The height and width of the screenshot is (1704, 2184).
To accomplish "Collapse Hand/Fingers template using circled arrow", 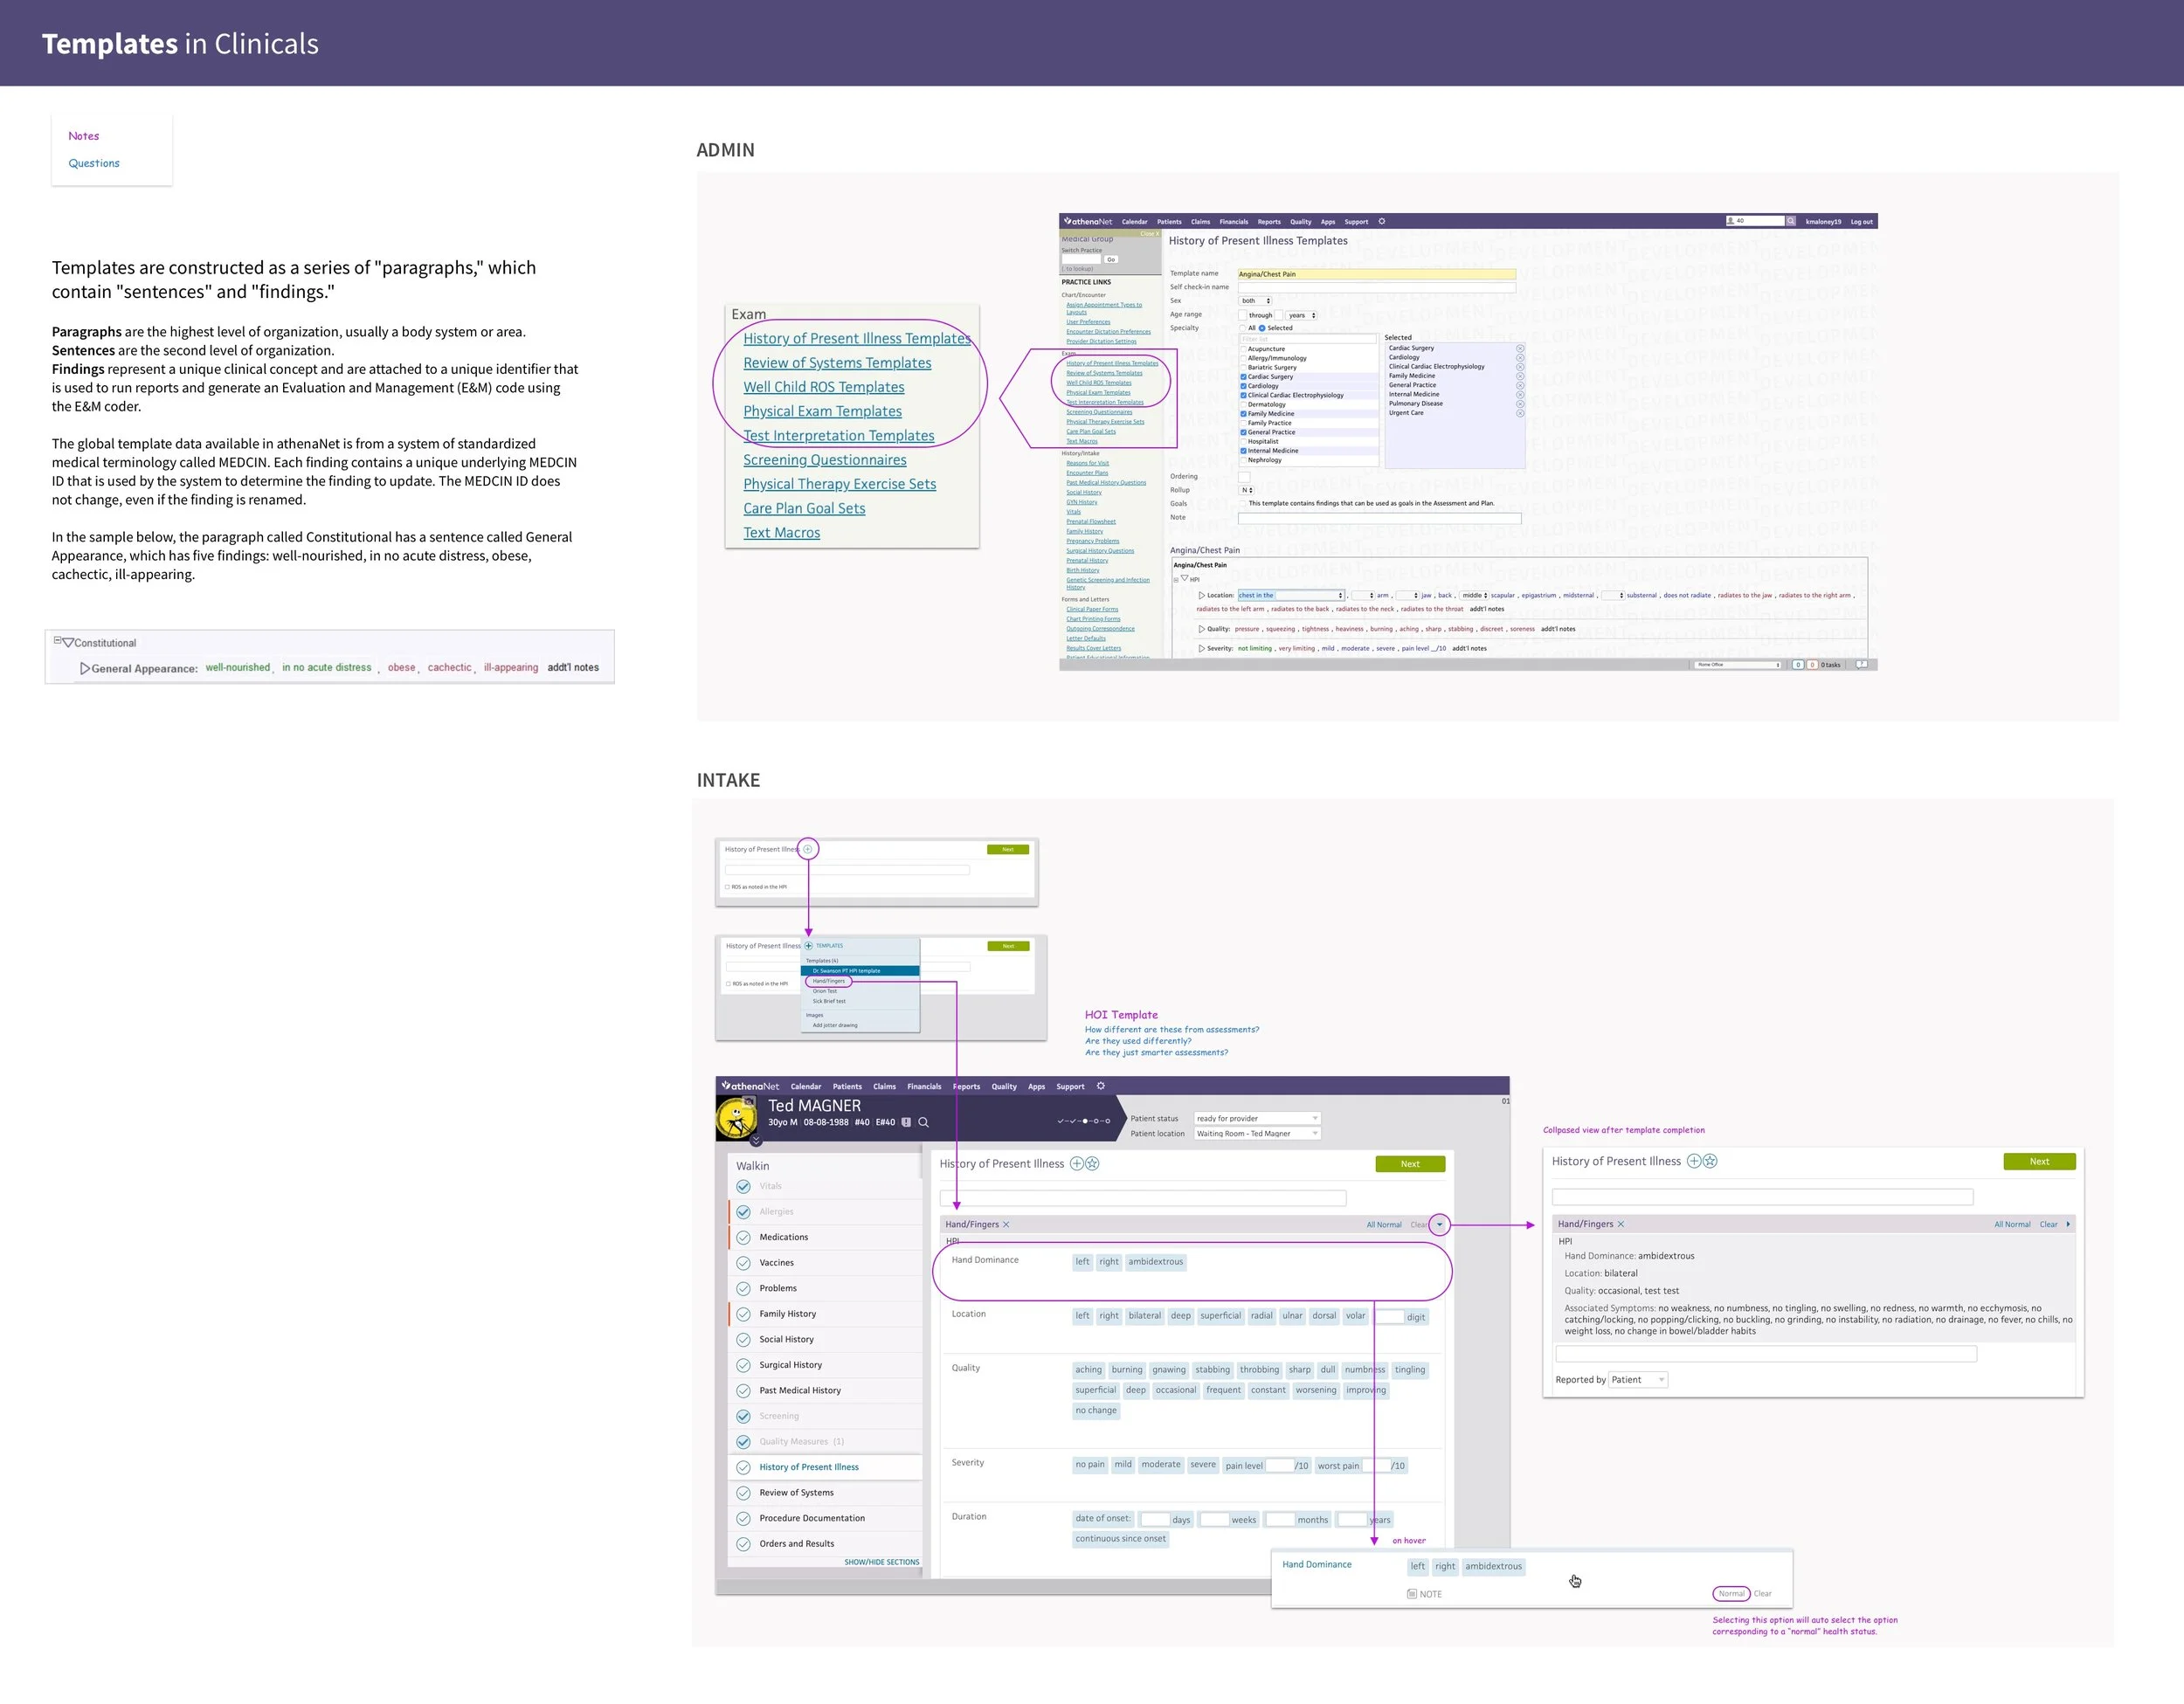I will click(1439, 1225).
